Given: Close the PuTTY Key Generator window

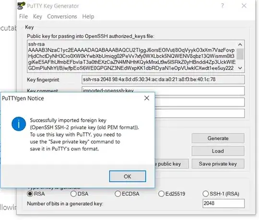Looking at the screenshot, I should tap(244, 6).
